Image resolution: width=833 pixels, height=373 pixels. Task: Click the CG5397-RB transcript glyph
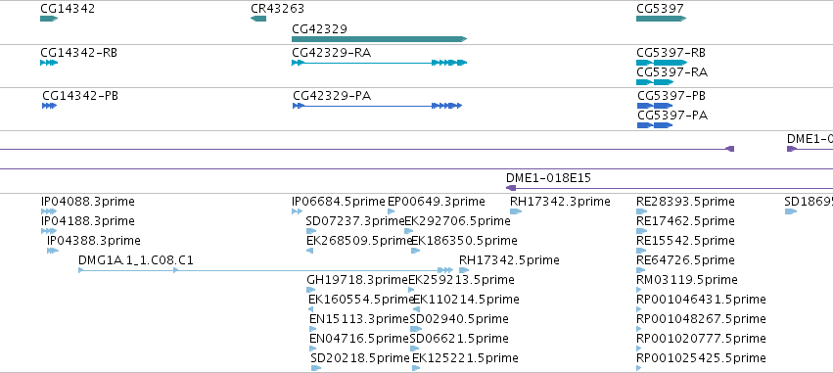(662, 63)
